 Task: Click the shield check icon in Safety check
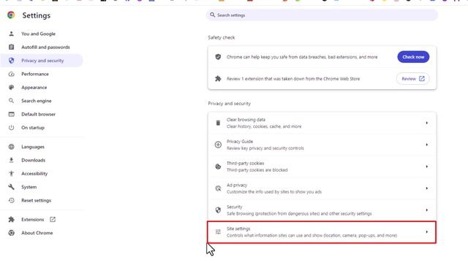coord(218,57)
